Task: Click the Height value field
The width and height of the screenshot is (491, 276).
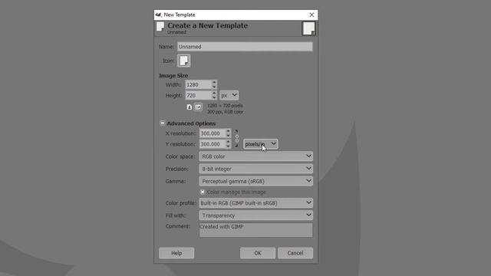Action: (x=198, y=95)
